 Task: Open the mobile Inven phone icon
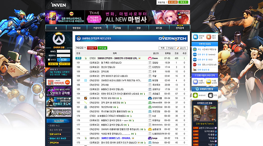pyautogui.click(x=195, y=37)
